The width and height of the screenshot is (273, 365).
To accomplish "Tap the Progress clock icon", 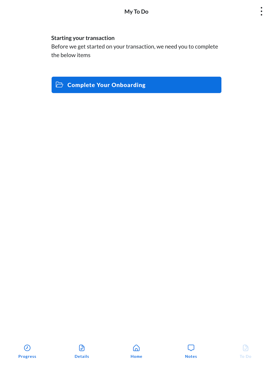I will coord(27,348).
